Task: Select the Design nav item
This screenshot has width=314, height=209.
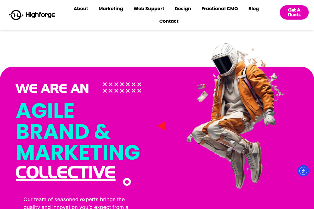Action: pyautogui.click(x=183, y=9)
